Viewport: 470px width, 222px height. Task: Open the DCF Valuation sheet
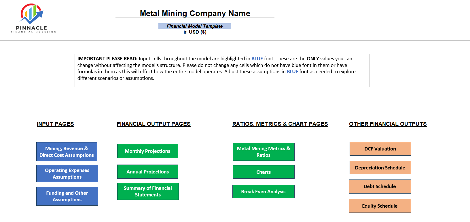(380, 149)
